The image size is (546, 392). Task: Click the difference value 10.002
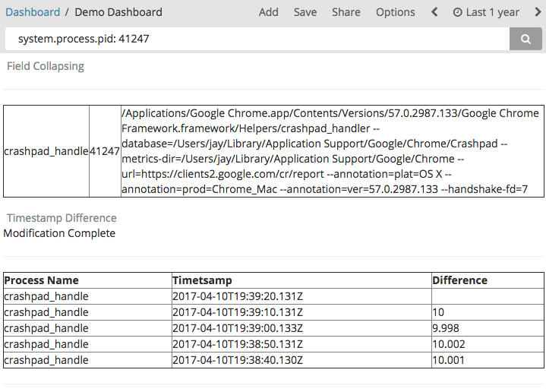coord(449,344)
